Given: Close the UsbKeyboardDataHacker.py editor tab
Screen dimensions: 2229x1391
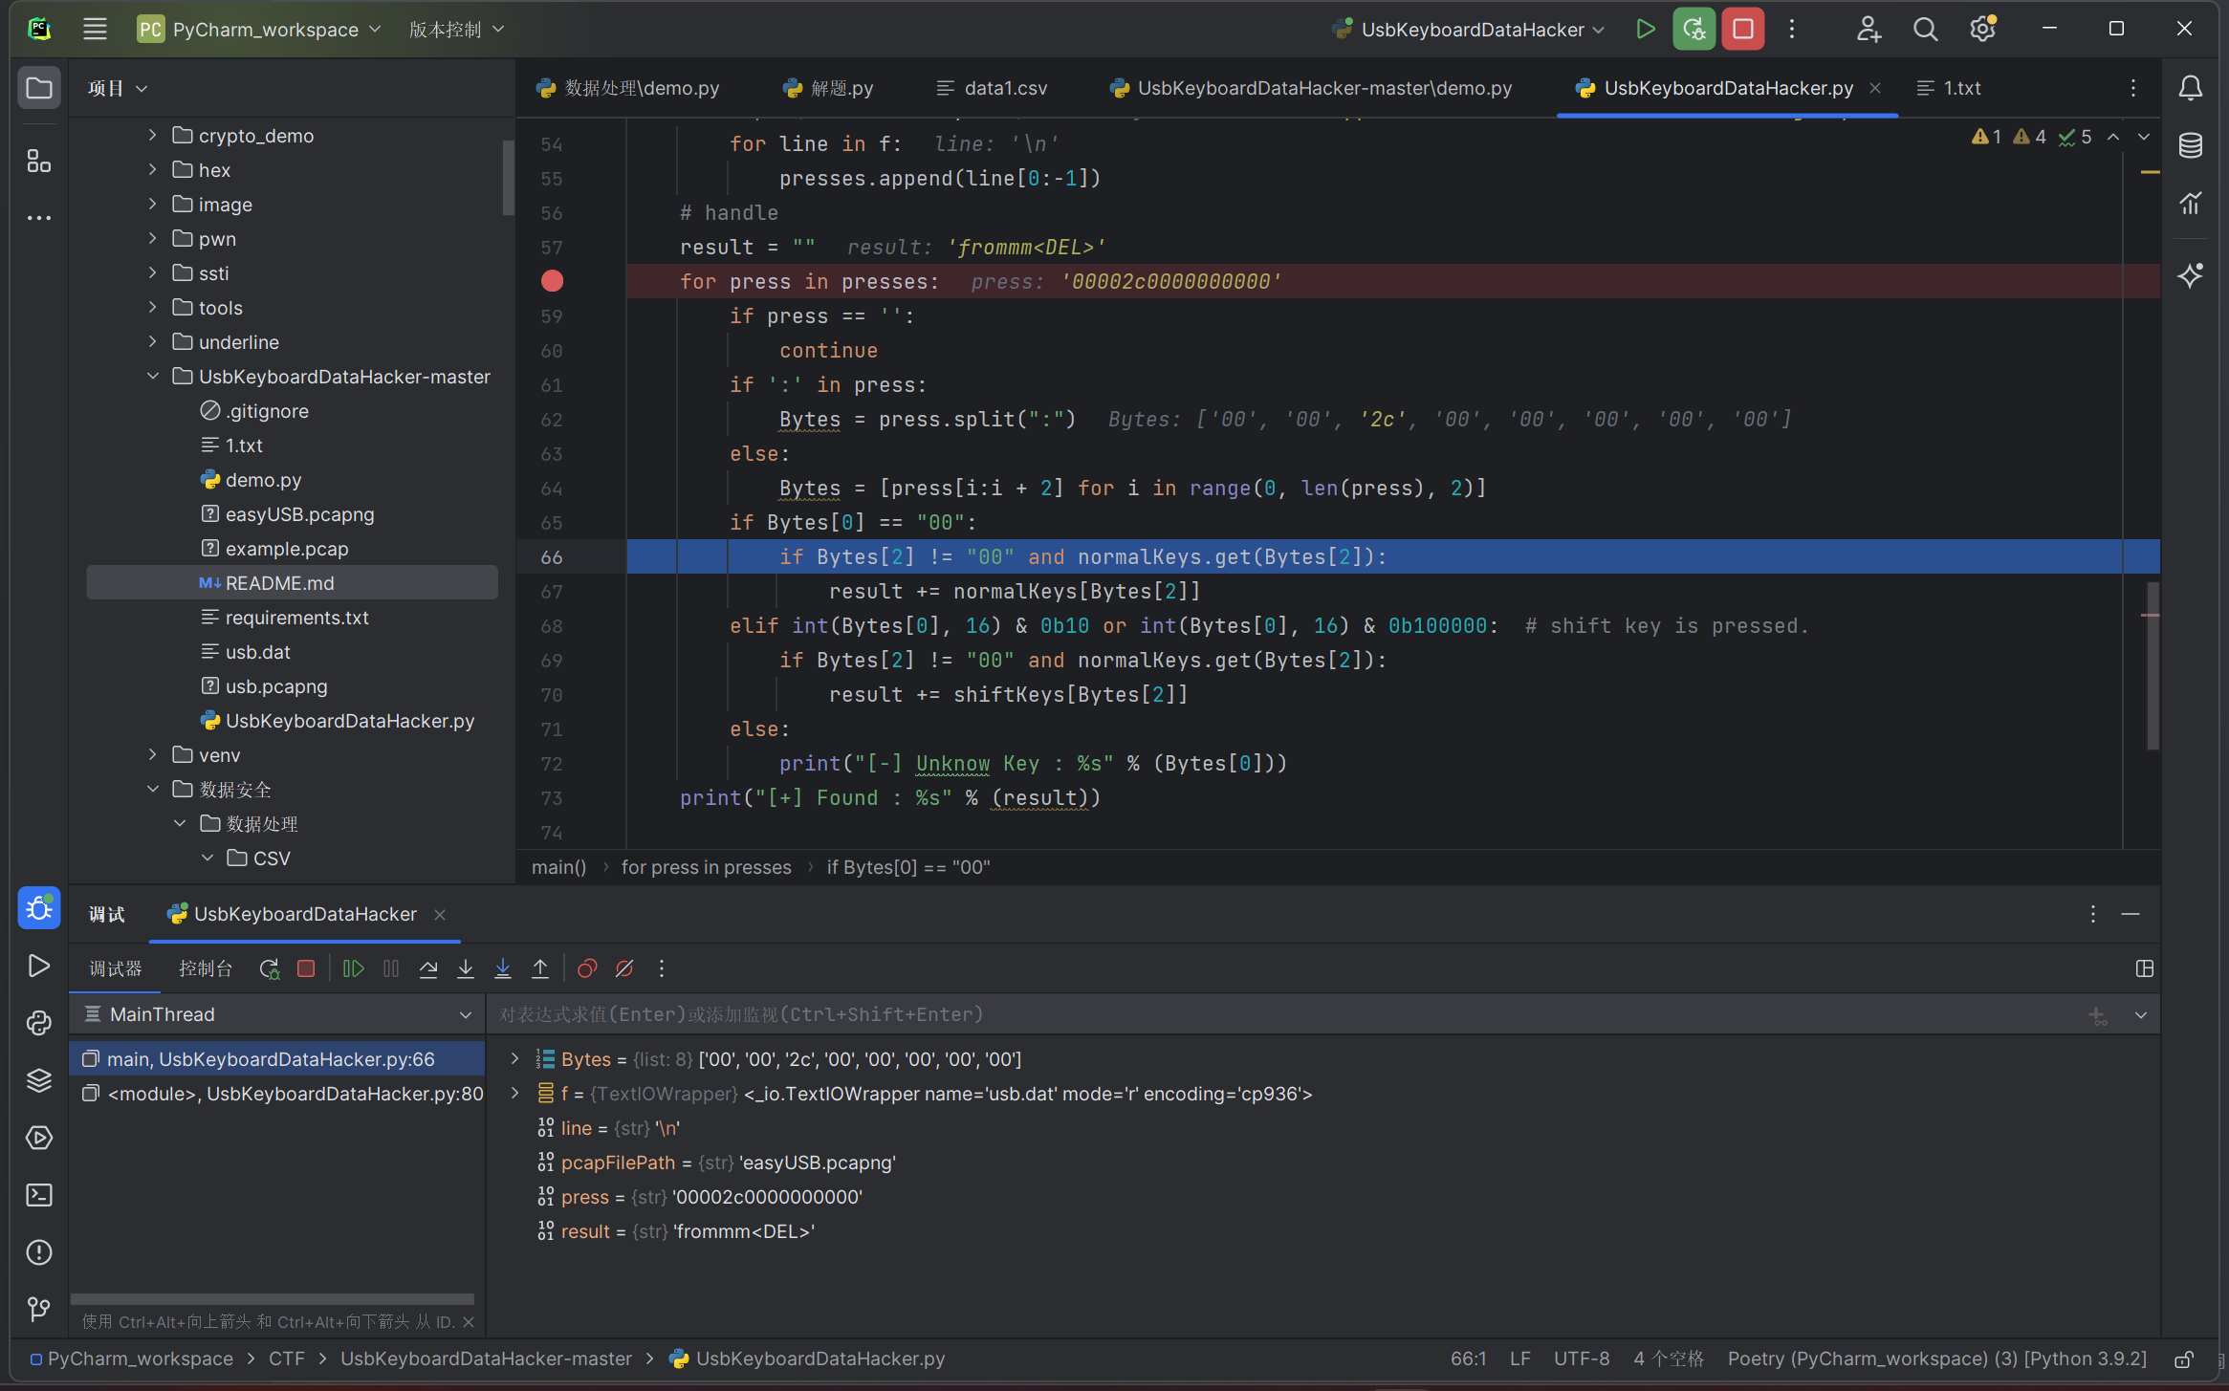Looking at the screenshot, I should [1875, 88].
